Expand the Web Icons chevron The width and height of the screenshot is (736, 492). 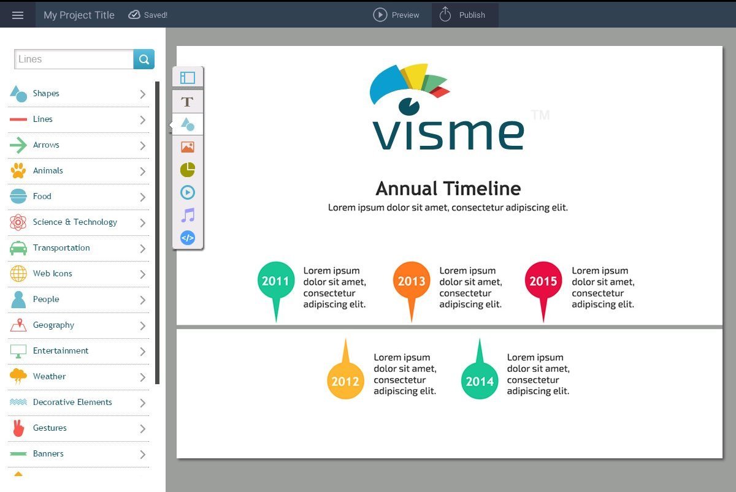coord(142,274)
